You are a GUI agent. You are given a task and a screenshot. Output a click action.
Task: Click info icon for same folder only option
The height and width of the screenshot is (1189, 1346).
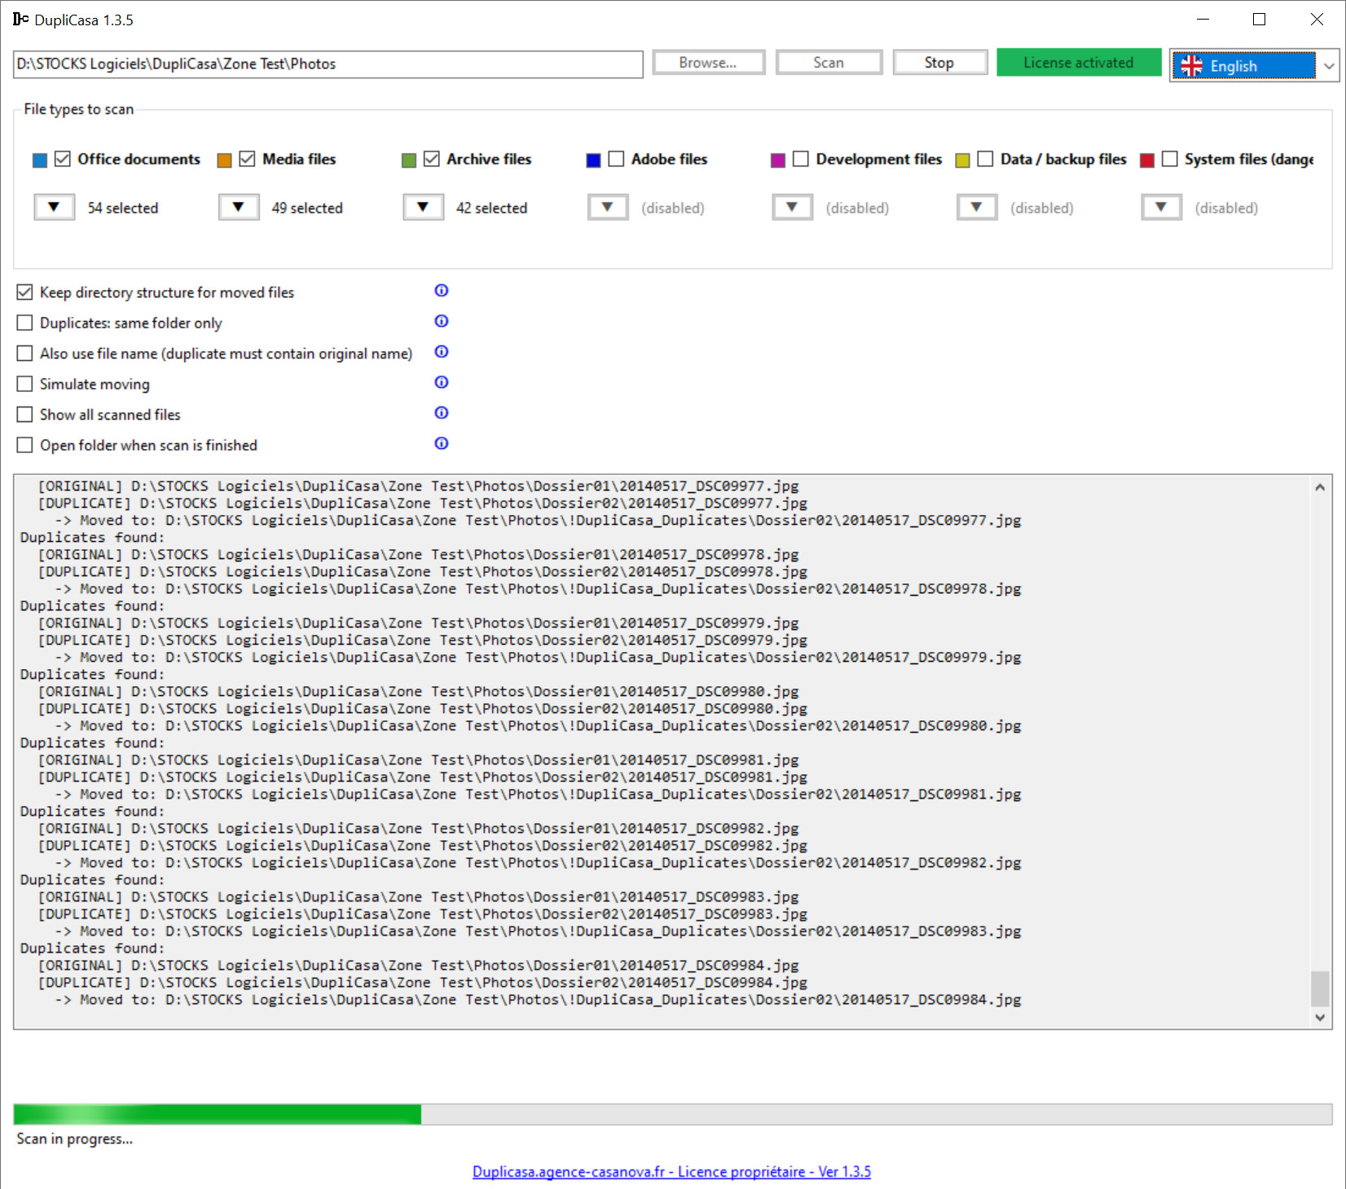click(x=441, y=321)
